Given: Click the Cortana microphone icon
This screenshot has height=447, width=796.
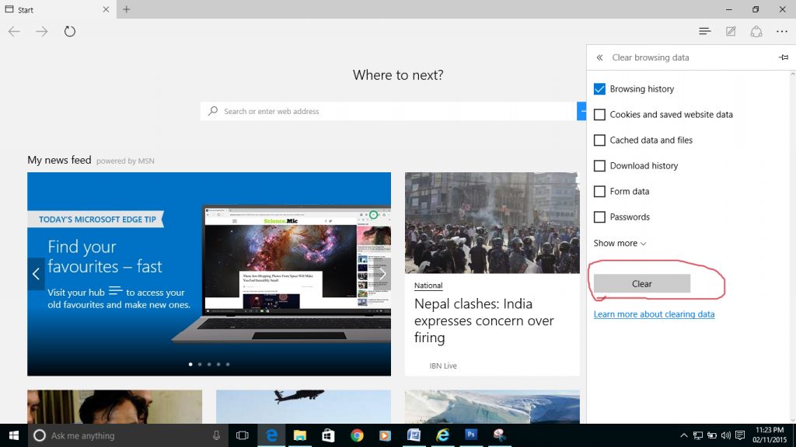Looking at the screenshot, I should pyautogui.click(x=216, y=435).
